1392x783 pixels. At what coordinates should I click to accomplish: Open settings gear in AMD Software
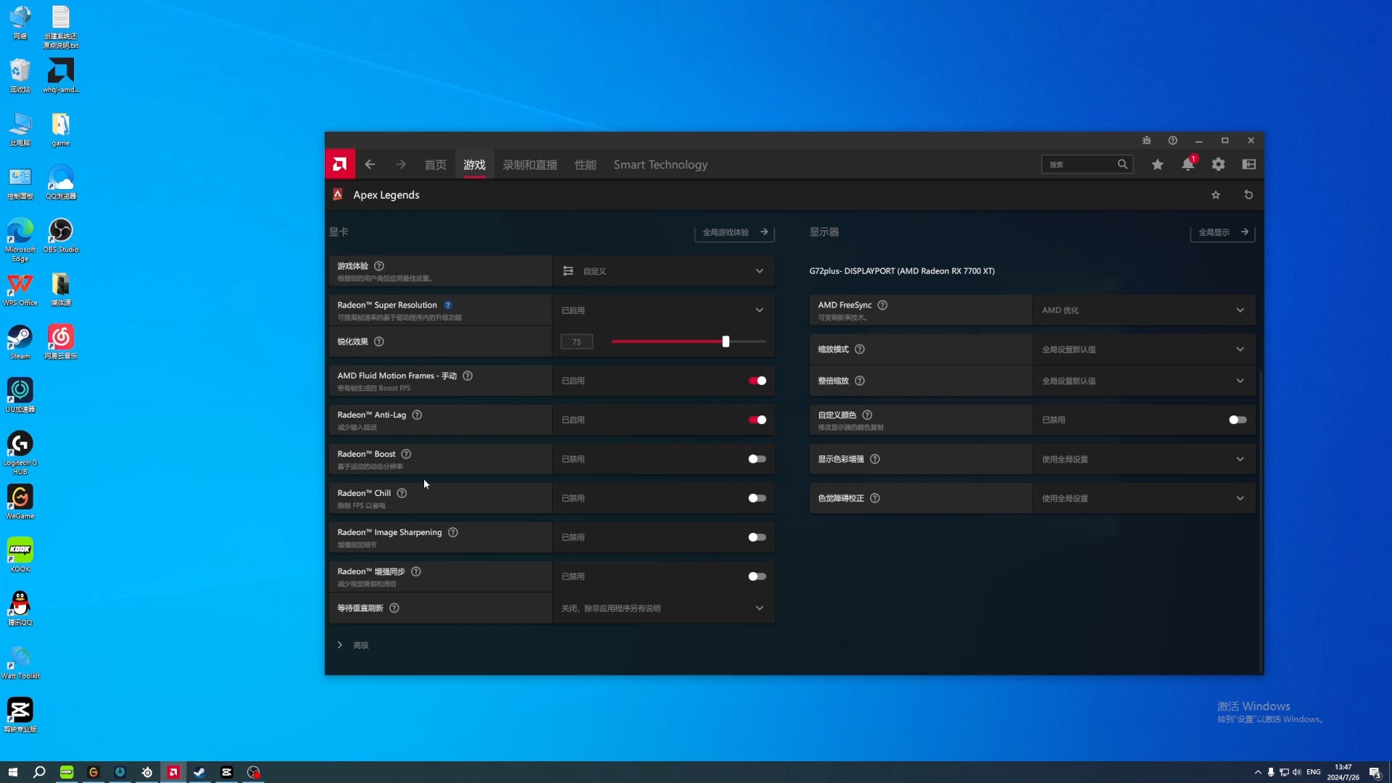[x=1218, y=165]
